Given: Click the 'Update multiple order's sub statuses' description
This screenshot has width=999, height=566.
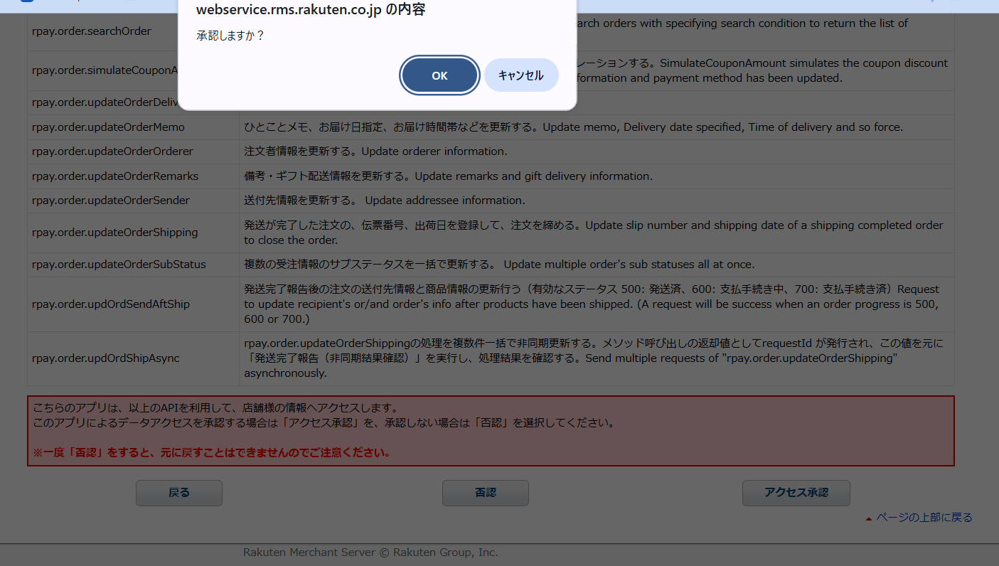Looking at the screenshot, I should 499,265.
